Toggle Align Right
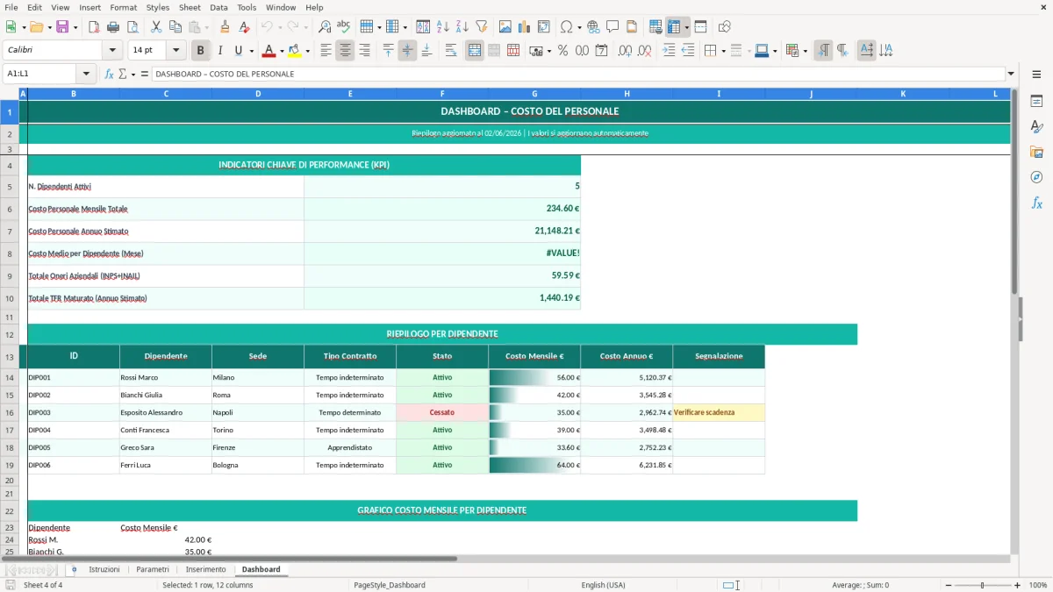 point(364,51)
